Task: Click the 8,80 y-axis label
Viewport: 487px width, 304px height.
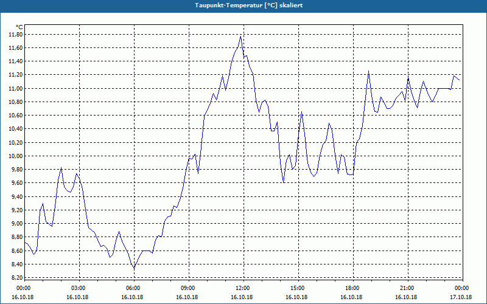Action: tap(17, 237)
